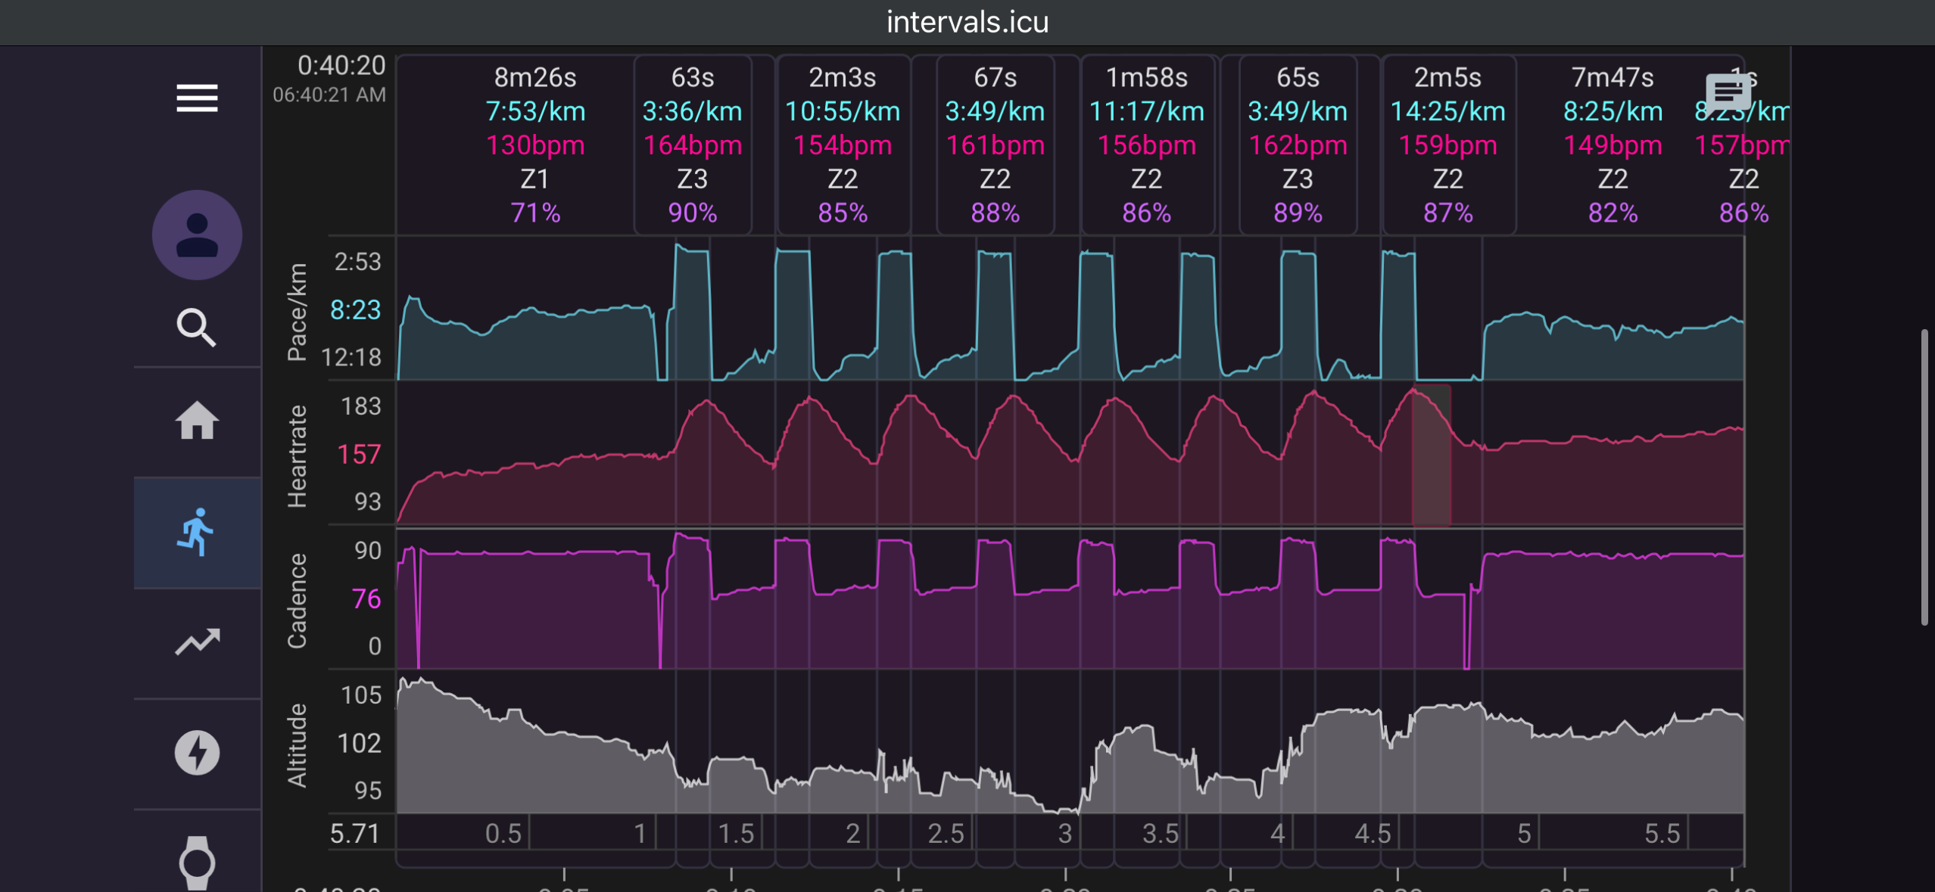Select the 8m26s interval card

coord(535,145)
